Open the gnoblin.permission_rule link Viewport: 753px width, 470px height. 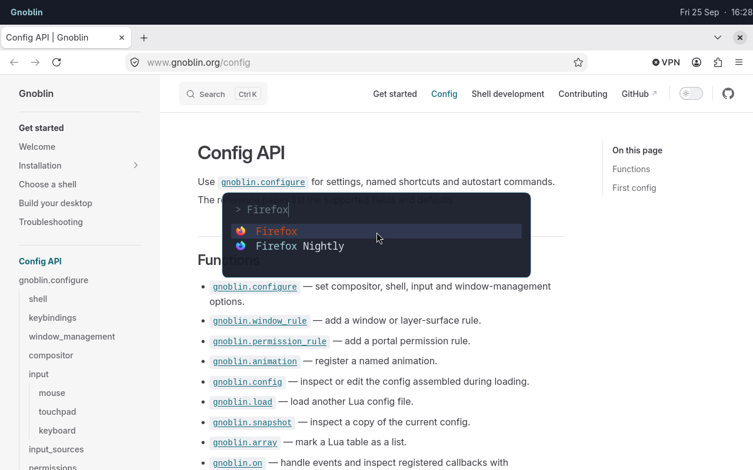(269, 341)
